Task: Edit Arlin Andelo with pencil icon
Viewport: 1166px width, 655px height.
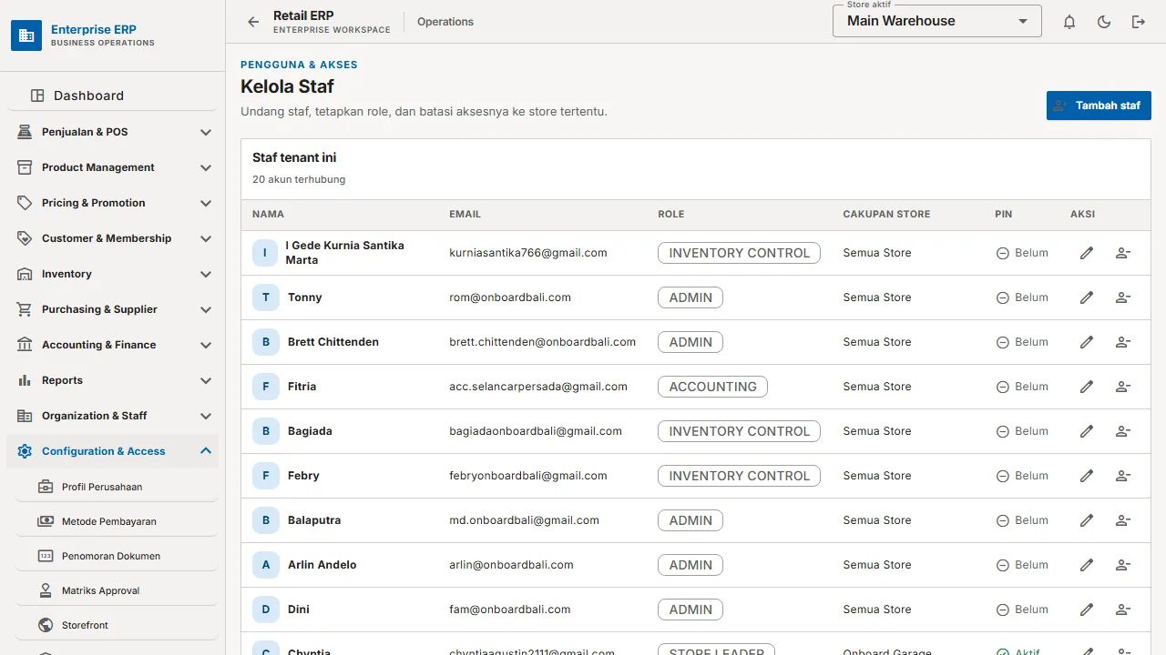Action: click(1087, 565)
